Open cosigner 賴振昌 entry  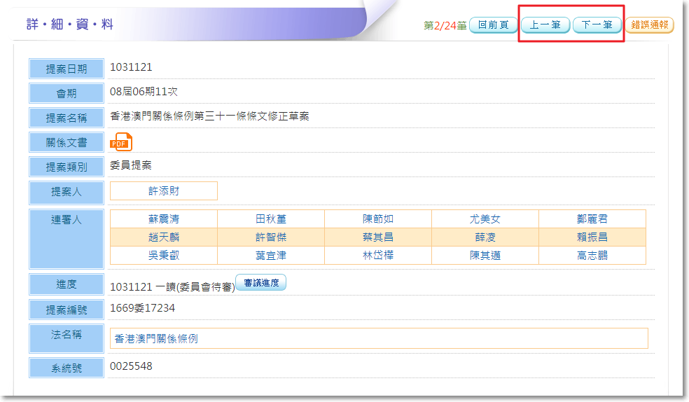coord(592,237)
